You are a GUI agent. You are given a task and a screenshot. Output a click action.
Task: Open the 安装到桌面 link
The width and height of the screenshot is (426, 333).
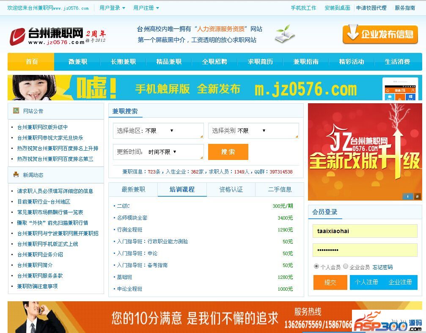click(337, 8)
